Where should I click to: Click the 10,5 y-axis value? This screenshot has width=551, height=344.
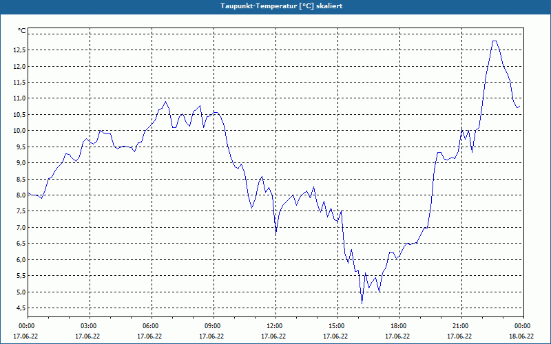(19, 114)
